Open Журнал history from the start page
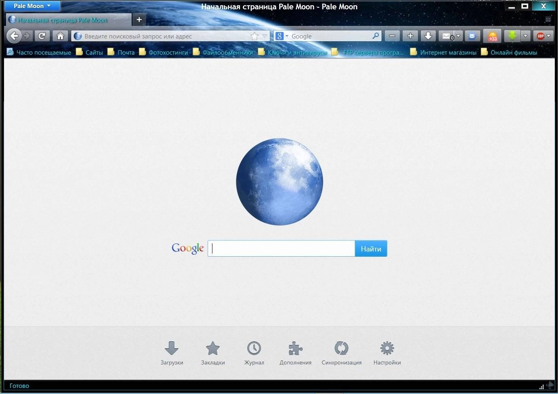The image size is (558, 394). coord(254,353)
